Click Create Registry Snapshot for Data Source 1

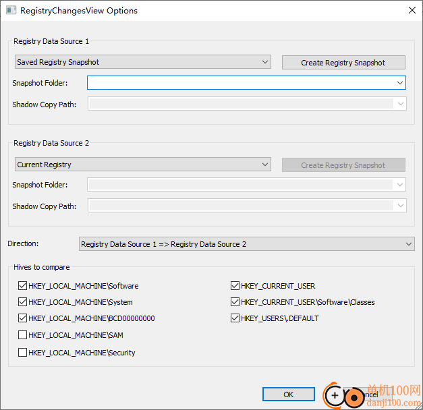pyautogui.click(x=343, y=63)
